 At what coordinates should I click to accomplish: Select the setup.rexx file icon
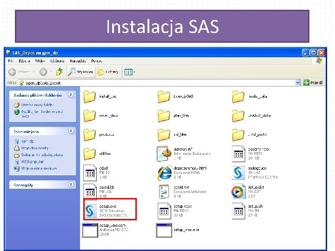point(164,211)
